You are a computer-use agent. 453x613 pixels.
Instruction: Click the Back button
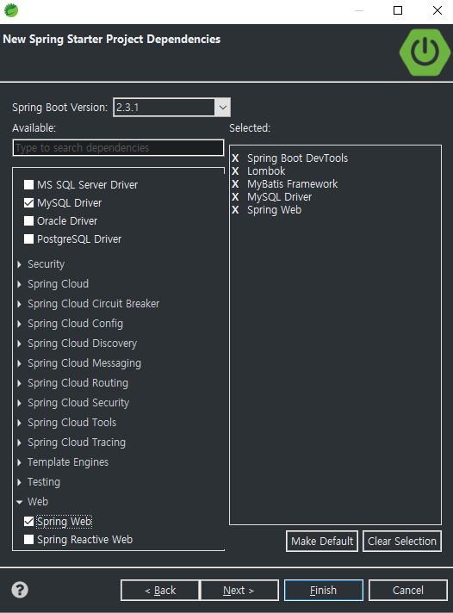[x=160, y=590]
